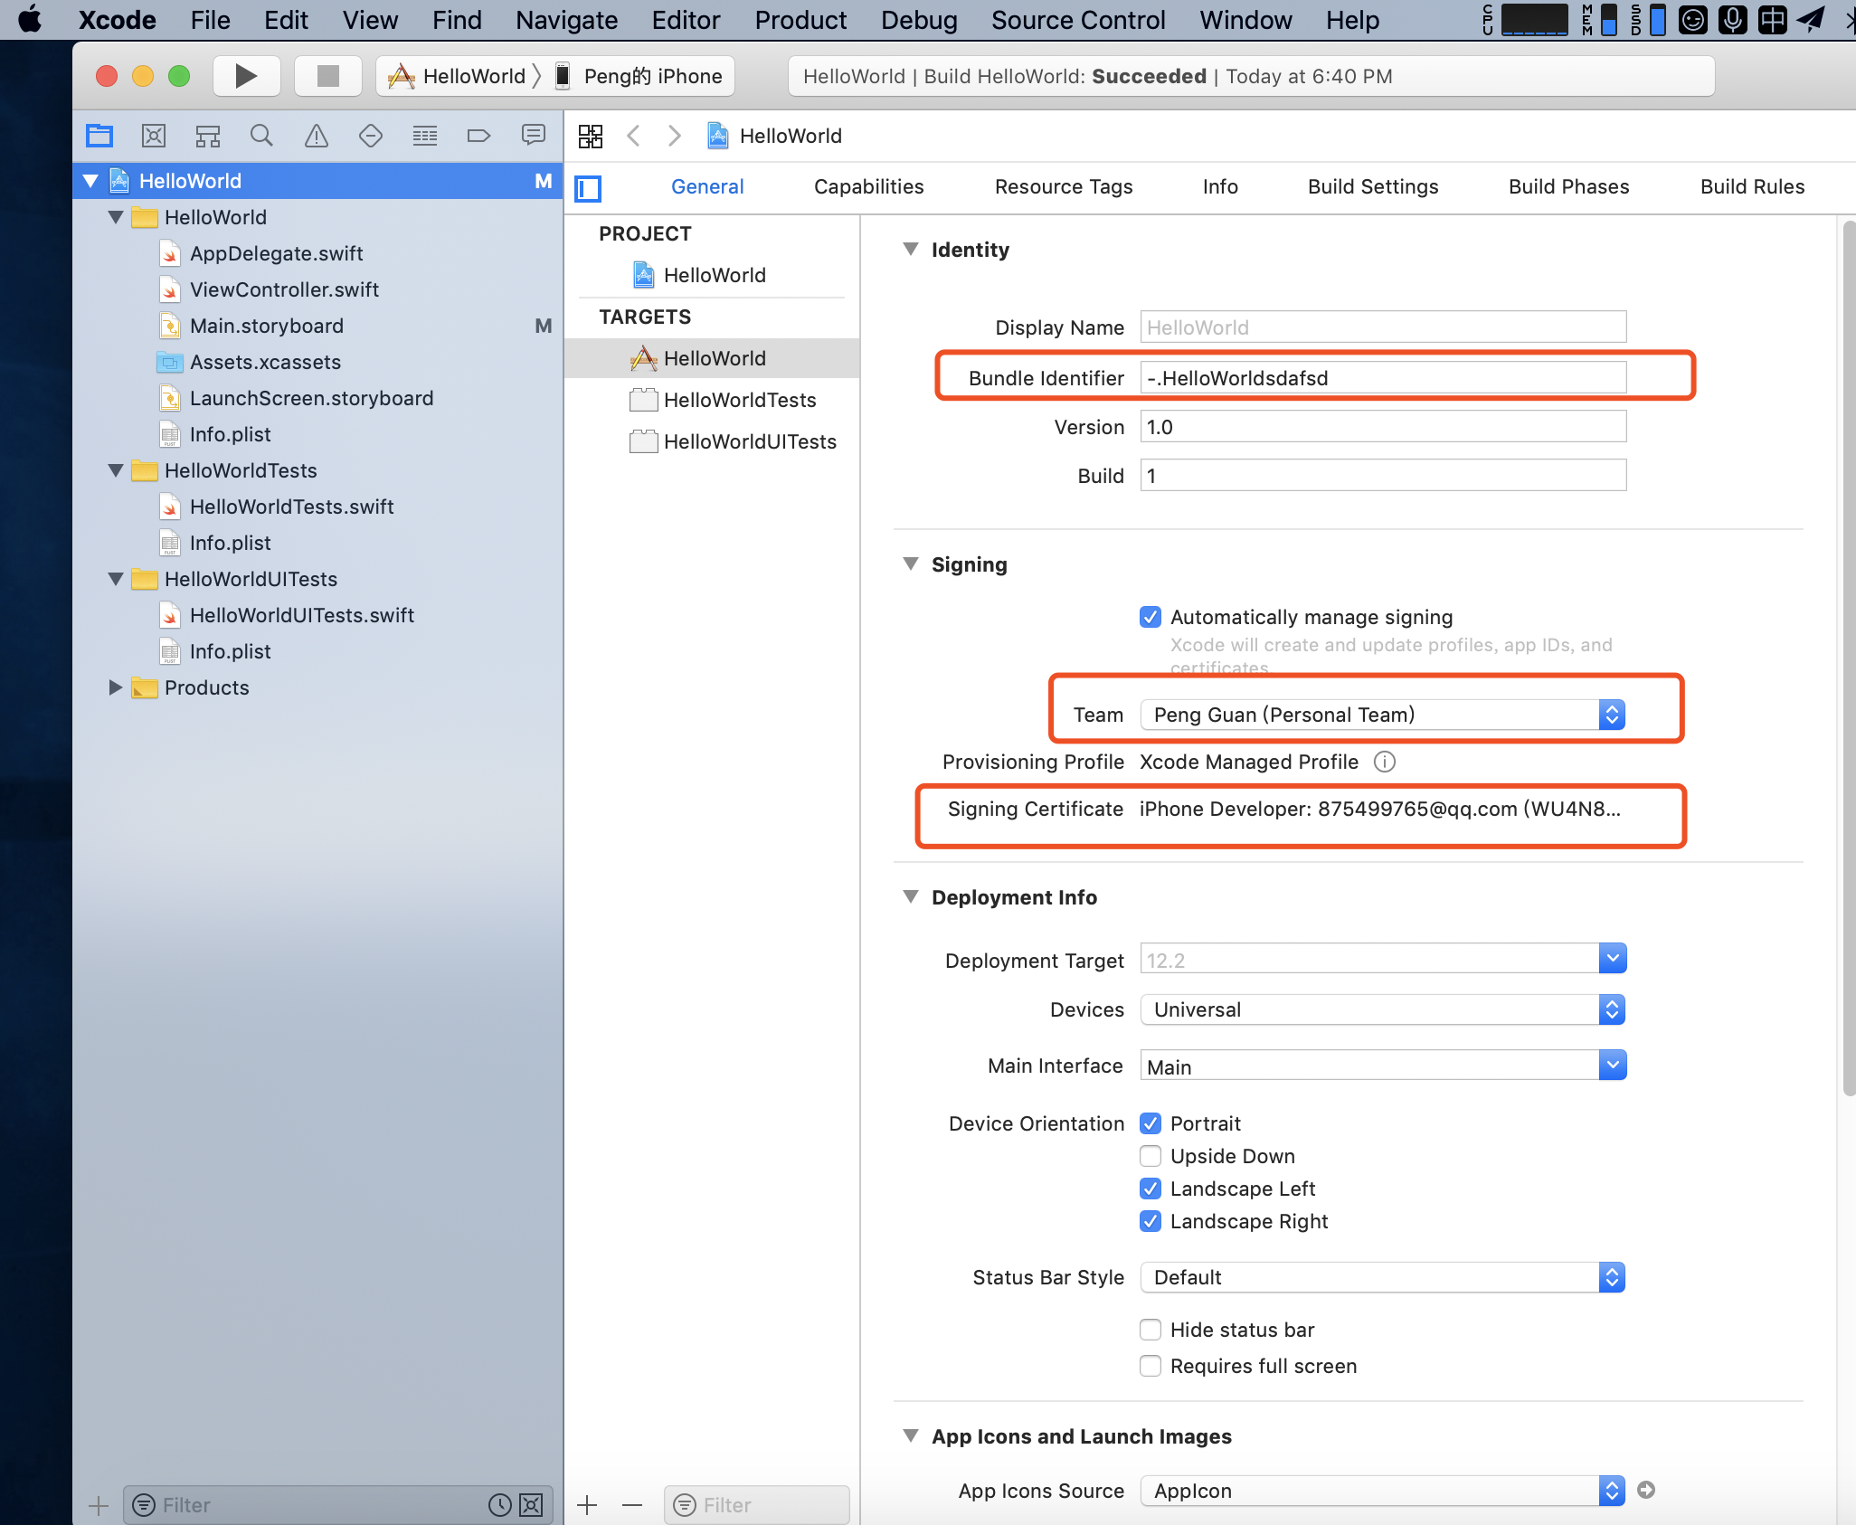Collapse the Signing section
Viewport: 1856px width, 1525px height.
coord(911,564)
